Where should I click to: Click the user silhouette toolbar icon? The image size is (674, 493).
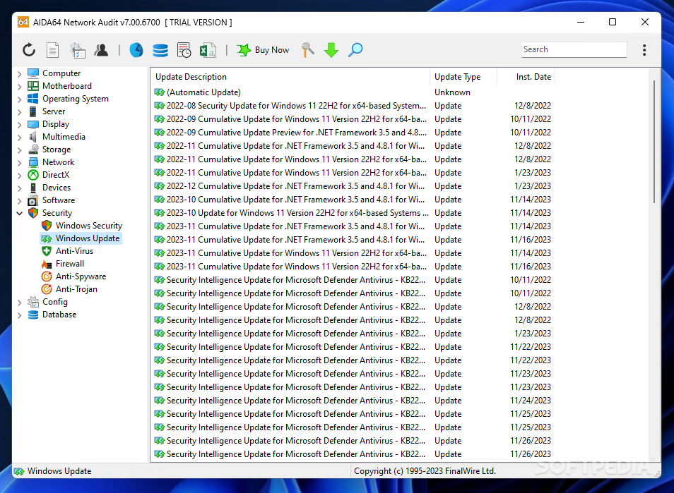click(x=102, y=50)
